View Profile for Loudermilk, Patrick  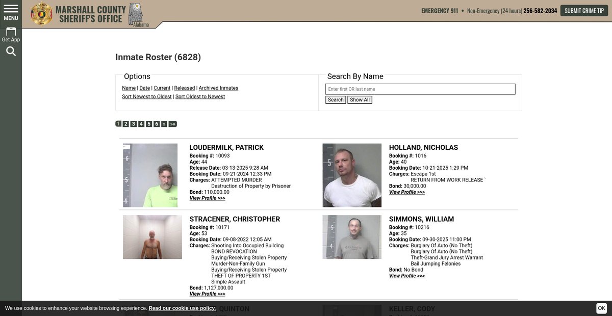(207, 198)
